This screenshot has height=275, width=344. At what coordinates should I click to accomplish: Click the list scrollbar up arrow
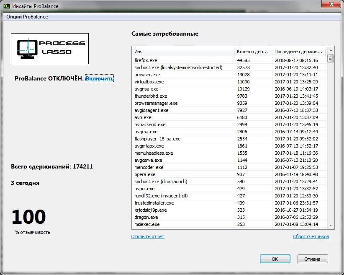pyautogui.click(x=330, y=50)
